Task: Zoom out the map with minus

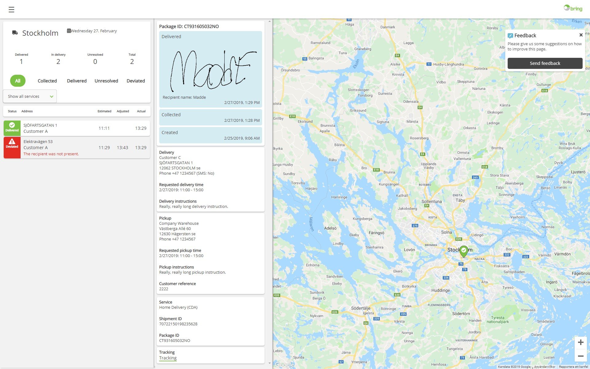Action: tap(580, 356)
